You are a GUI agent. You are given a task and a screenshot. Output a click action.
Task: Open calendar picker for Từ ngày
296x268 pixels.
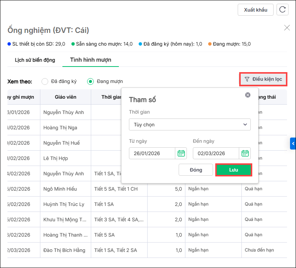181,153
